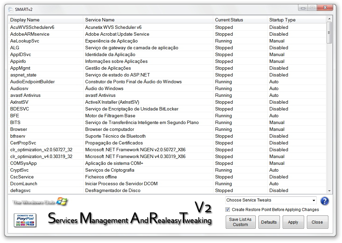This screenshot has width=342, height=243.
Task: Select the ALG service row
Action: [x=167, y=48]
